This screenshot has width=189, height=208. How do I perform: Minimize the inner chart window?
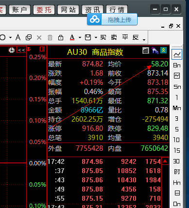163,27
